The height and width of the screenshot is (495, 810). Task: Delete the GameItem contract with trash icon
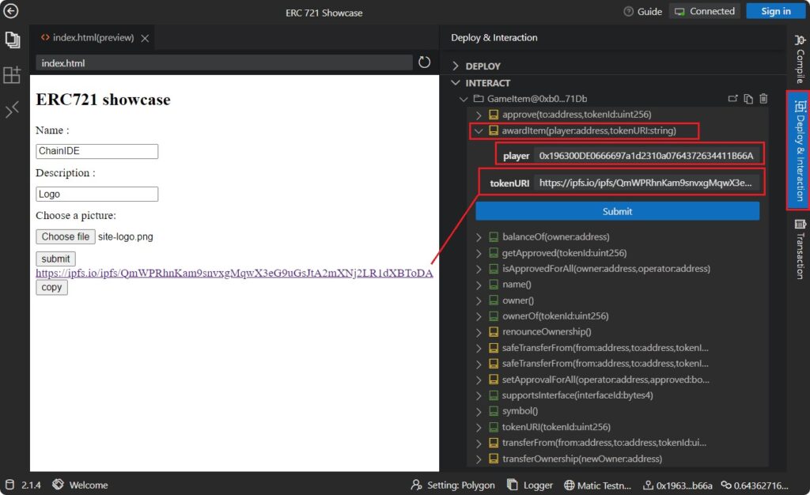pos(763,99)
